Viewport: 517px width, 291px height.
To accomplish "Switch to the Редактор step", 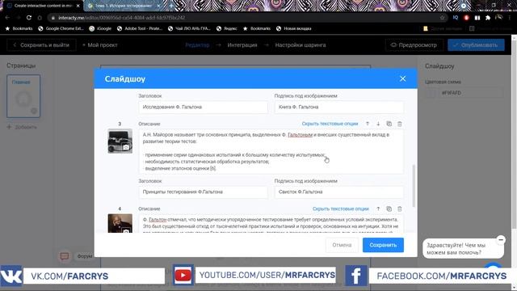I will 197,45.
